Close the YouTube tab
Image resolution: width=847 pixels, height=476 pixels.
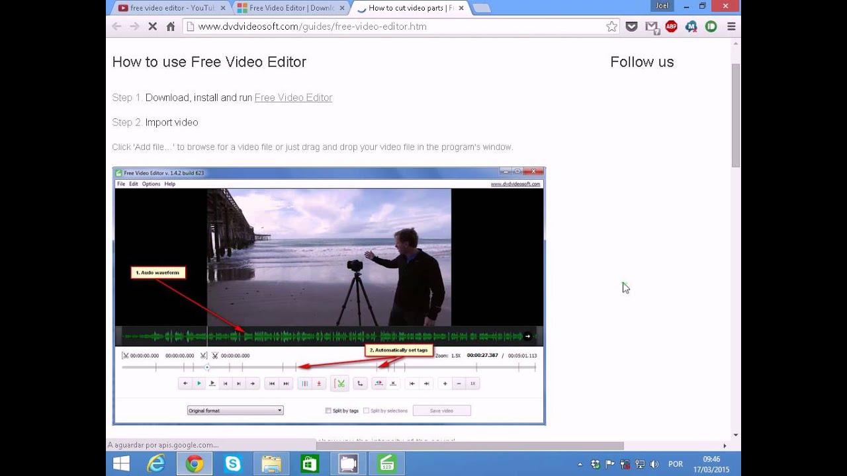(222, 8)
